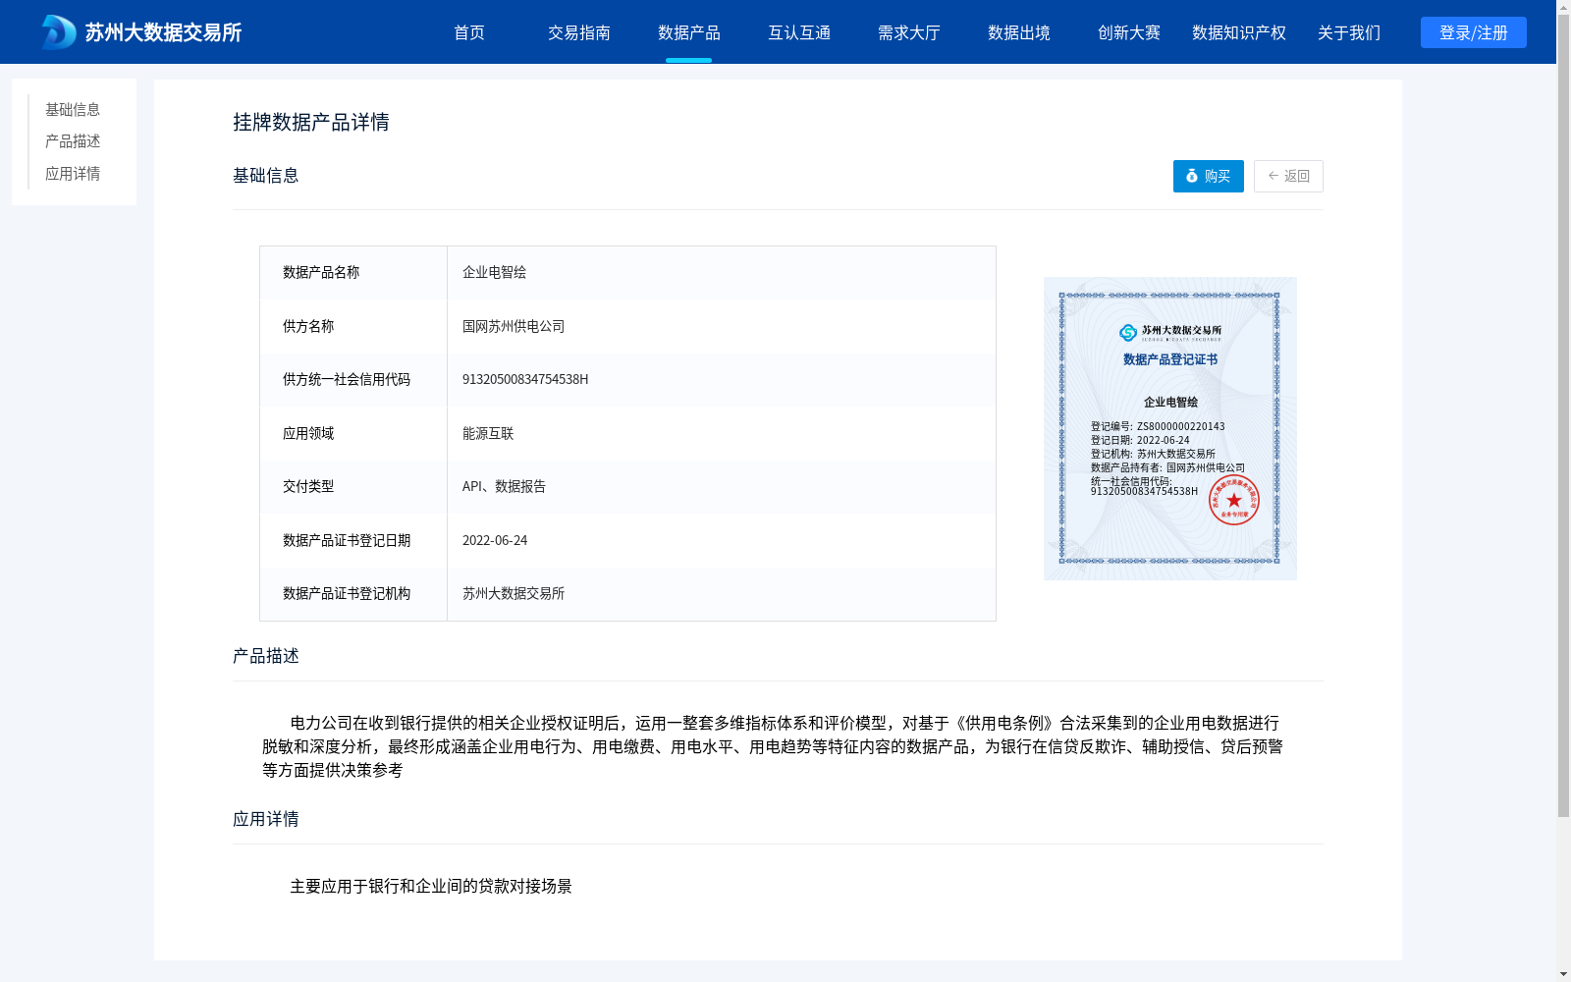Click the 返回 button
The image size is (1571, 982).
[x=1288, y=176]
